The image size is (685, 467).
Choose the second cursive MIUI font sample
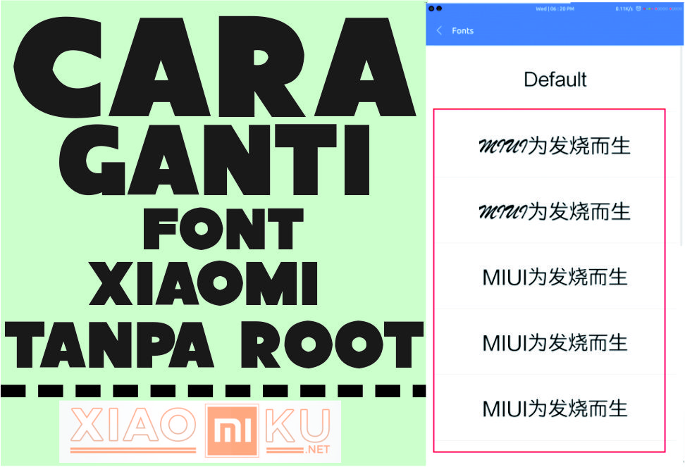point(555,211)
